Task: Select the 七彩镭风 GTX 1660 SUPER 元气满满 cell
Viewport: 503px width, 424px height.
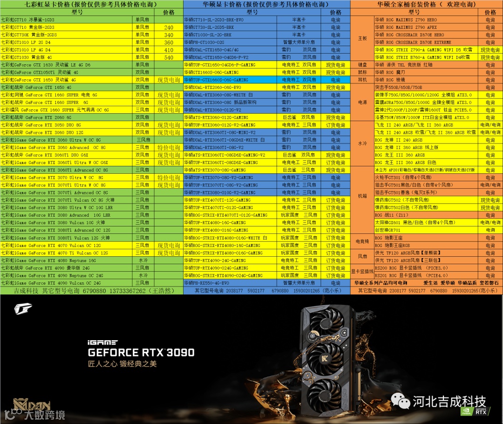Action: [67, 110]
